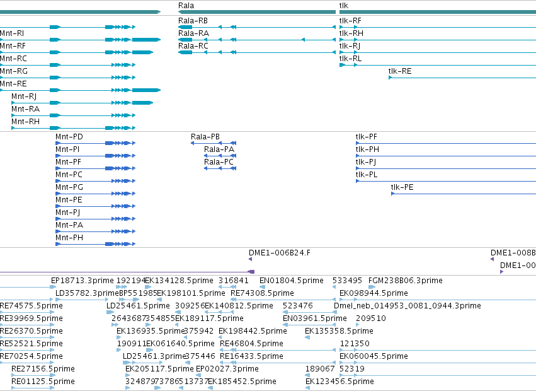Viewport: 536px width, 391px height.
Task: Choose the Mnt-RG transcript label
Action: point(14,71)
